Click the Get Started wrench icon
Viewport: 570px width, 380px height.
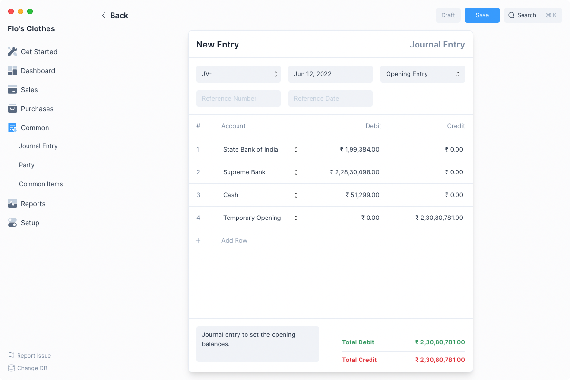pyautogui.click(x=12, y=51)
